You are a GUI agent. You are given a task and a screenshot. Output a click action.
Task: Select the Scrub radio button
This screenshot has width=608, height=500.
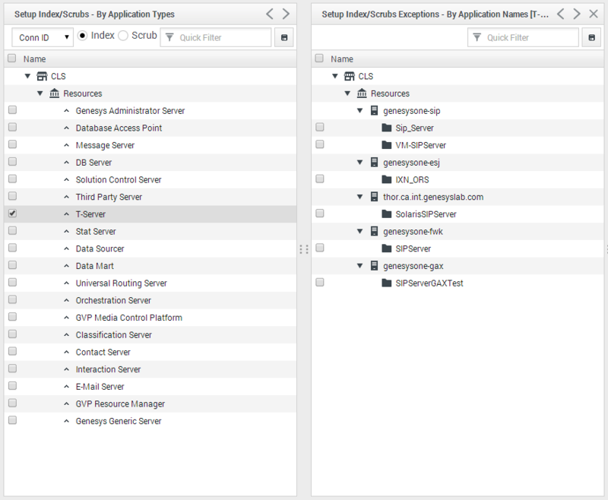pos(123,36)
